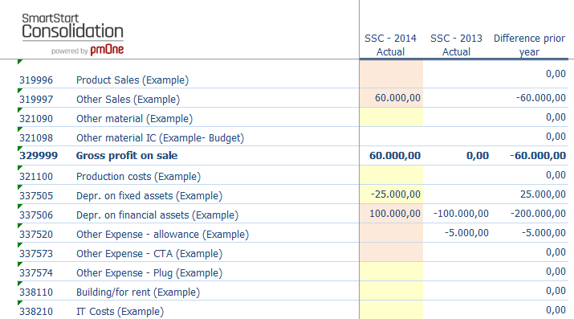Image resolution: width=574 pixels, height=319 pixels.
Task: Select the 100.000,00 financial assets 2014 cell
Action: [x=391, y=214]
